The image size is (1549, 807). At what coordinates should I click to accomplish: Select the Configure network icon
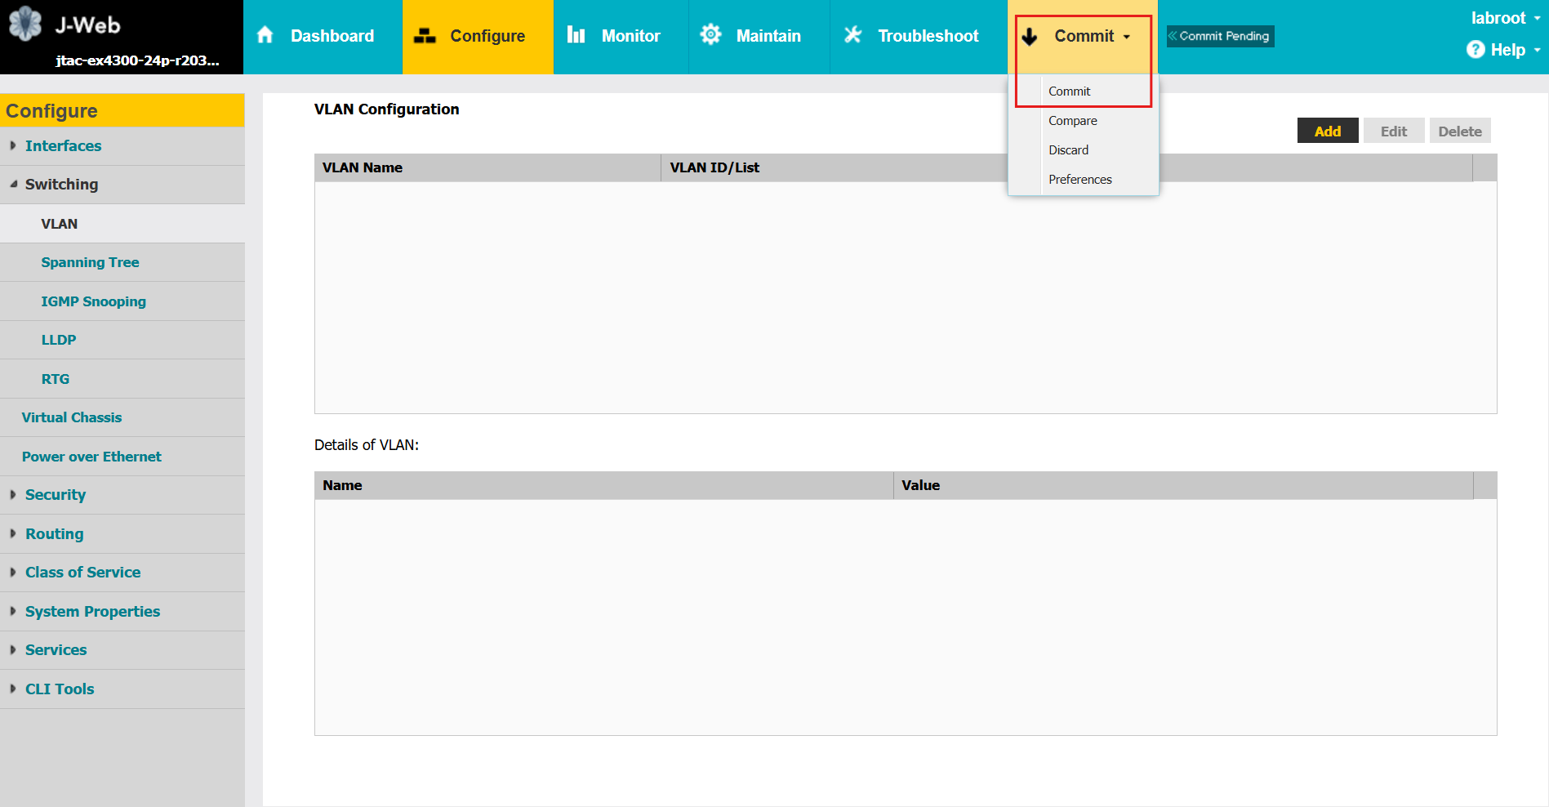point(425,35)
